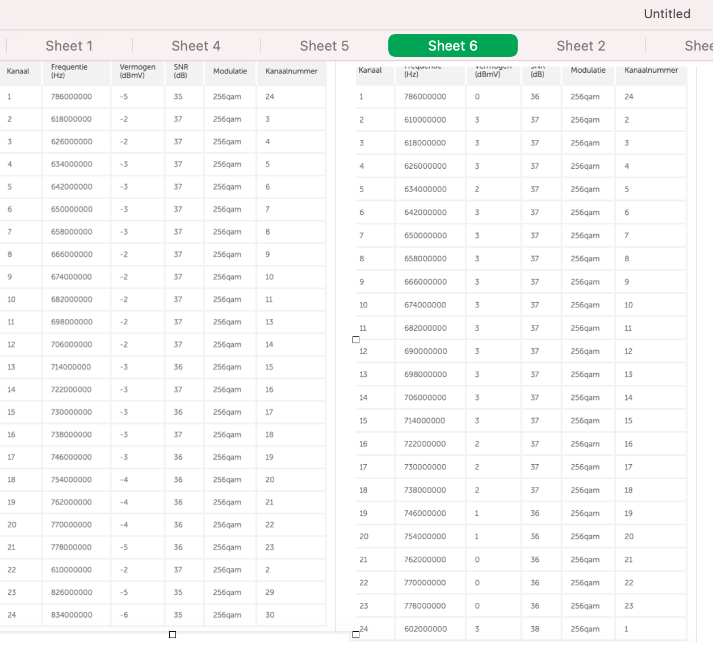Click the active Sheet 6 tab

point(452,46)
